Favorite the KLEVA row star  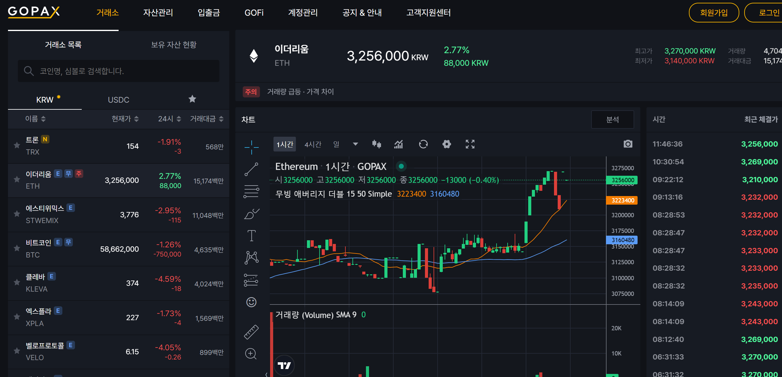tap(17, 282)
